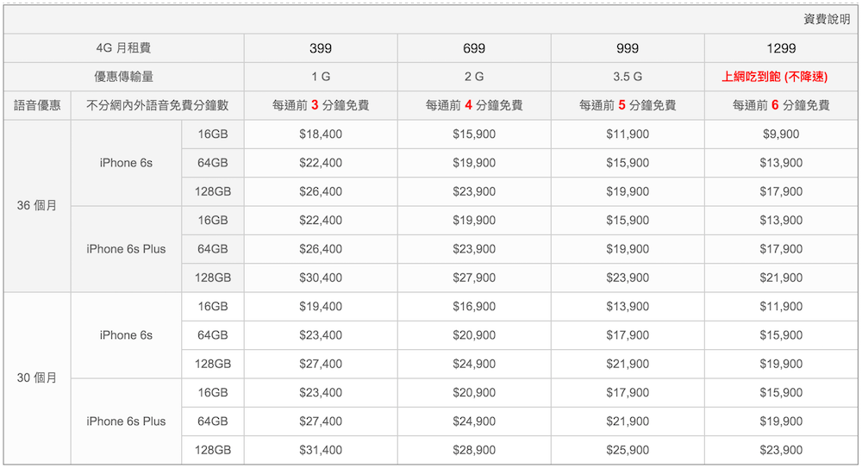Select the 36 個月 contract row label

[x=37, y=206]
